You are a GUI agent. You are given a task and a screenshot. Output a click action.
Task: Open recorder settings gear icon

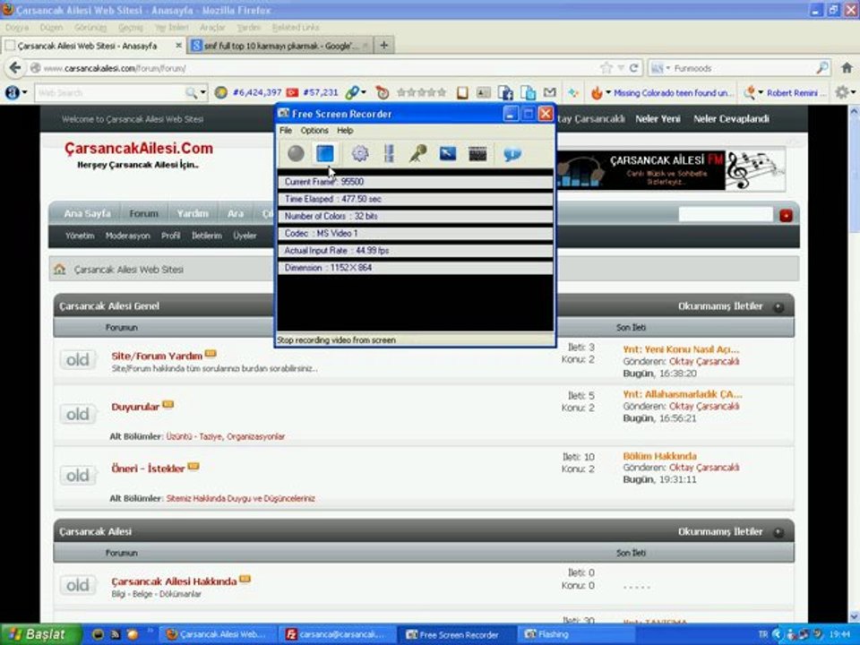click(x=360, y=153)
